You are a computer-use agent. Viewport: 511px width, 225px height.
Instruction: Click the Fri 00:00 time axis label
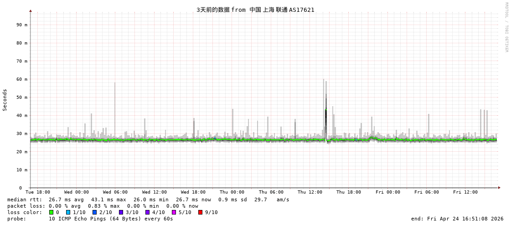(387, 192)
